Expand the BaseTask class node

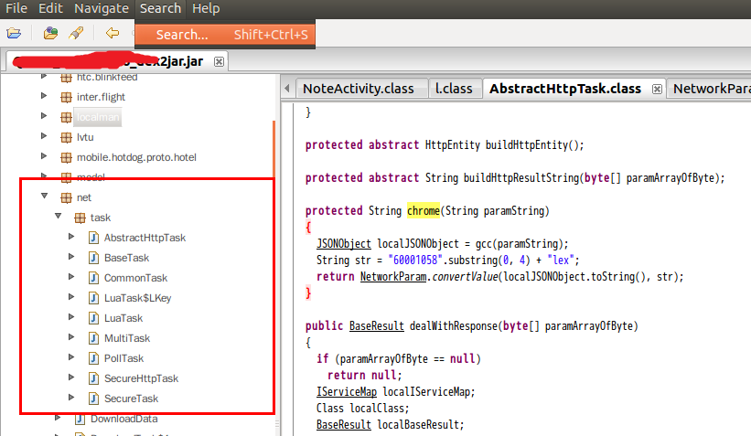(x=72, y=258)
